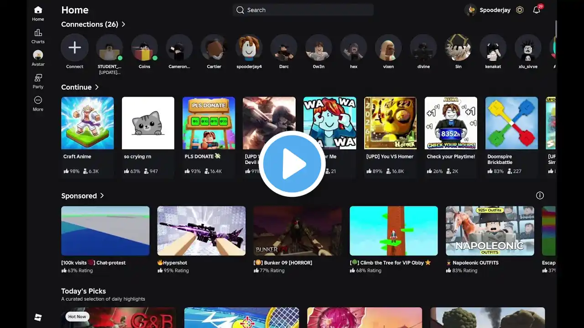Click the Roblox logo at sidebar bottom
The image size is (584, 328).
click(x=38, y=318)
